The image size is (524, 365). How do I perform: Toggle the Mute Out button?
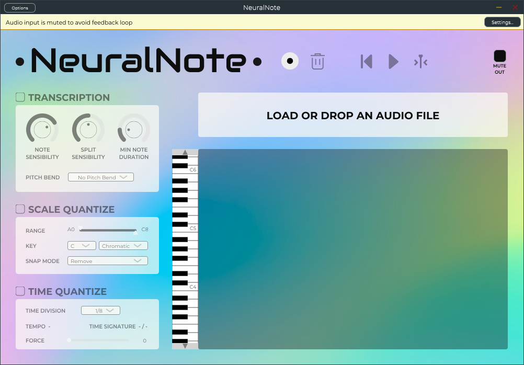click(499, 56)
